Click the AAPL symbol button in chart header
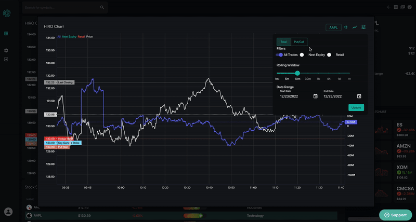 333,27
